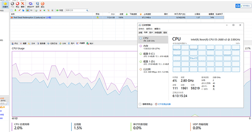
Task: Sort by the 上传速度 column header
Action: click(x=147, y=14)
